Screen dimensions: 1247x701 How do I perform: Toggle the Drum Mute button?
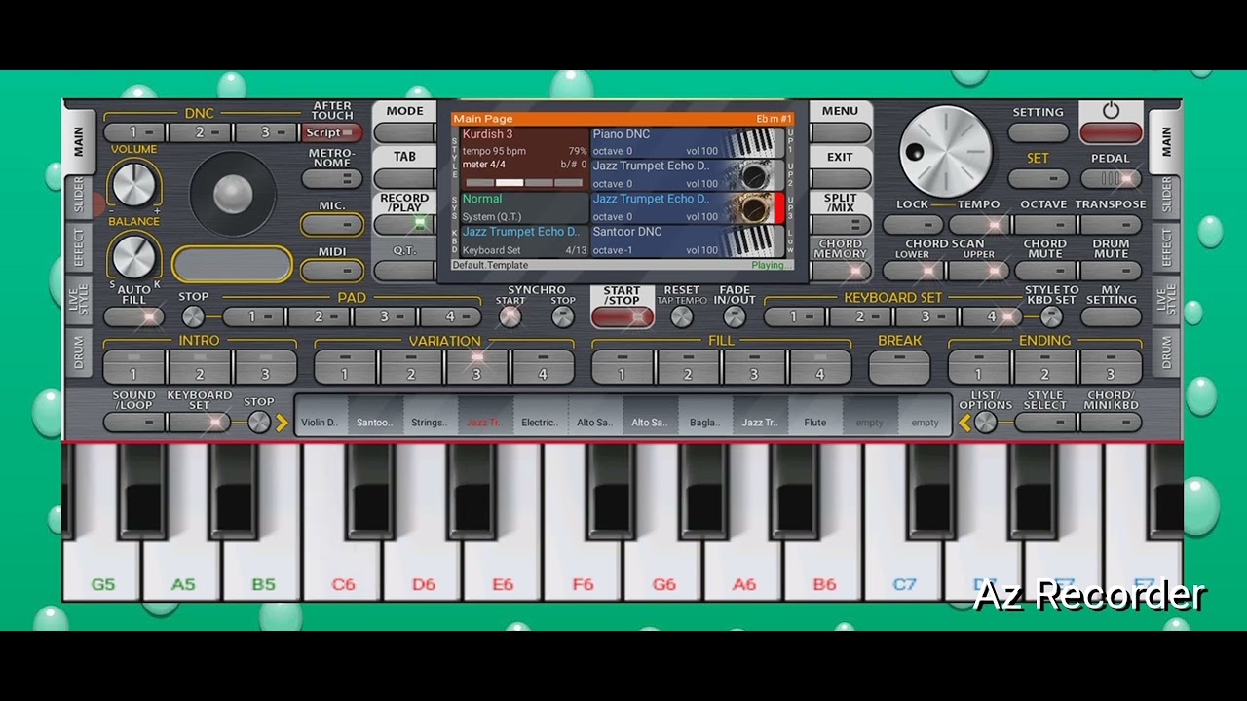[x=1111, y=271]
